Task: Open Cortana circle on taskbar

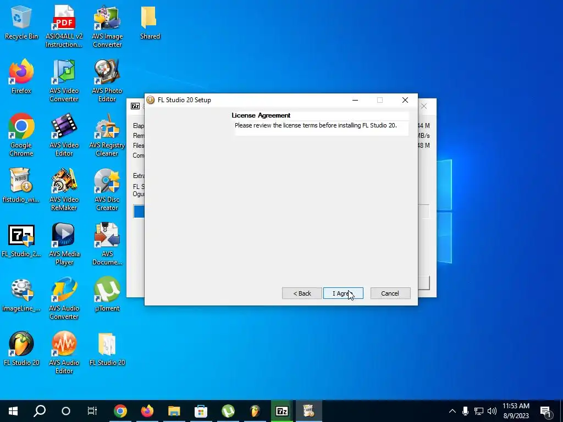Action: click(x=66, y=411)
